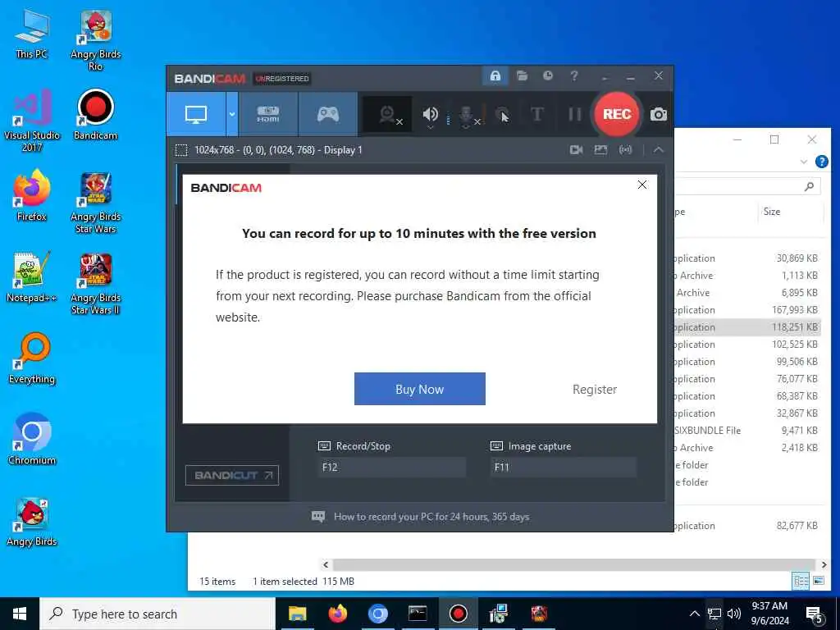Screen dimensions: 840x630
Task: Open screen recording mode dropdown arrow
Action: (232, 114)
